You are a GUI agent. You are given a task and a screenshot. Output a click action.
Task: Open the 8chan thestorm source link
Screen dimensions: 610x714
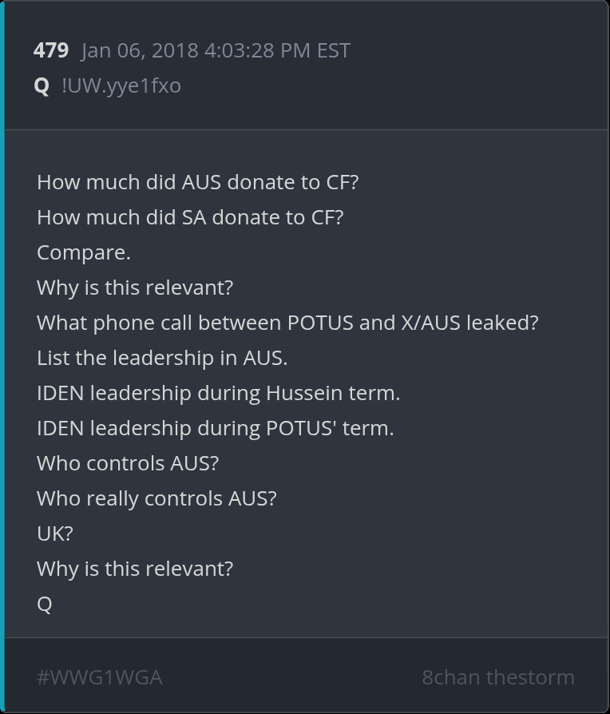(497, 677)
